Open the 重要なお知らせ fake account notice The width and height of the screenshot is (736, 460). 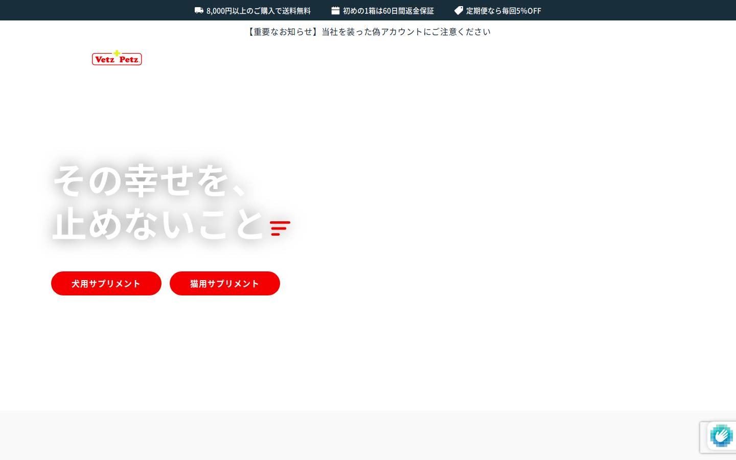click(368, 32)
